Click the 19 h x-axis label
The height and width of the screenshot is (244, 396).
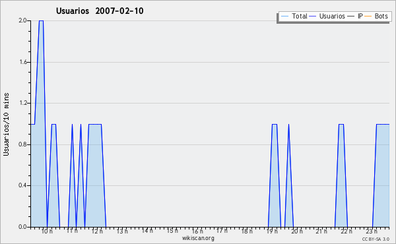(272, 231)
